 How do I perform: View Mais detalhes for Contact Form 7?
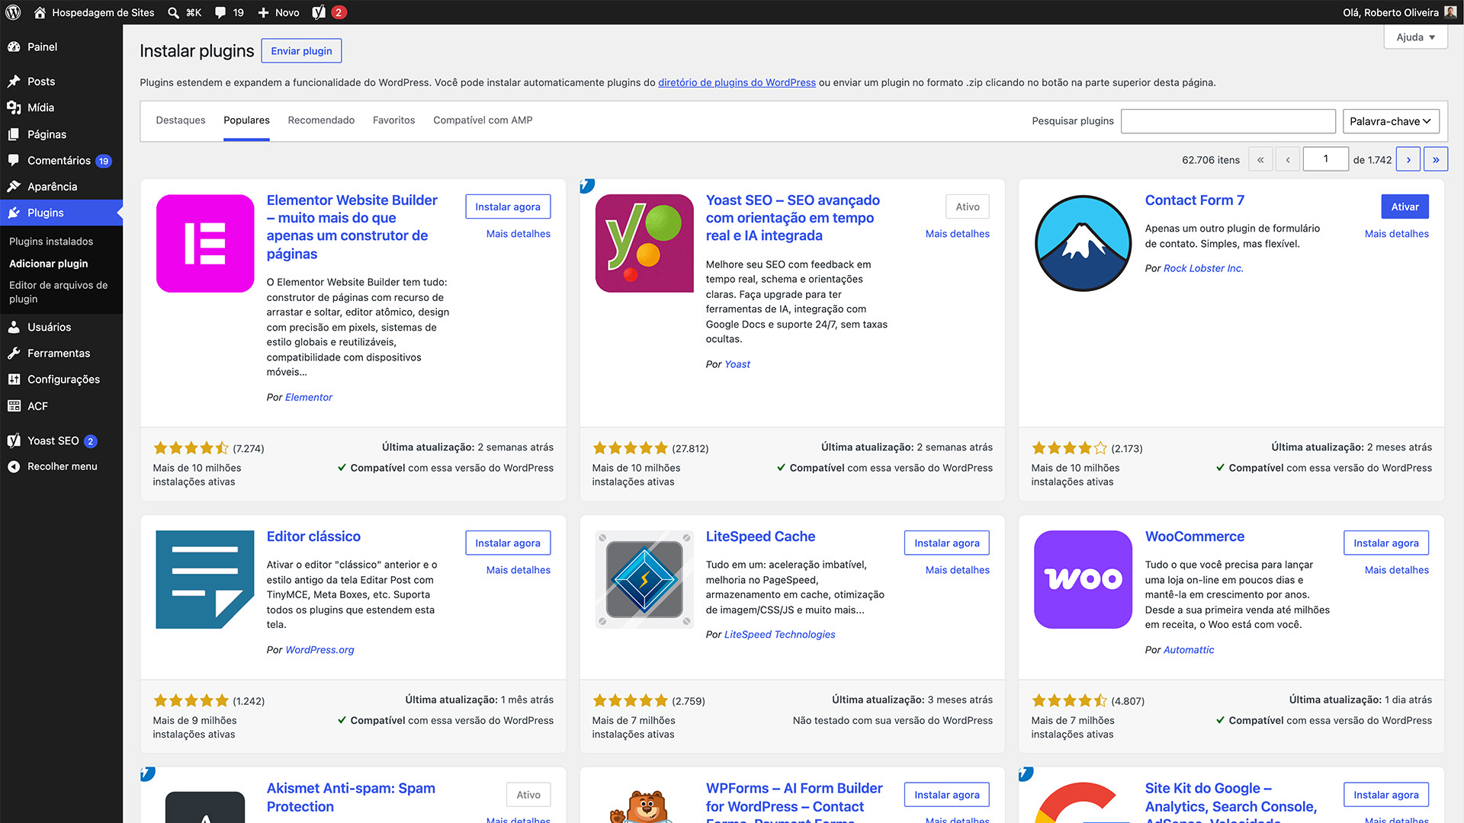(x=1397, y=234)
